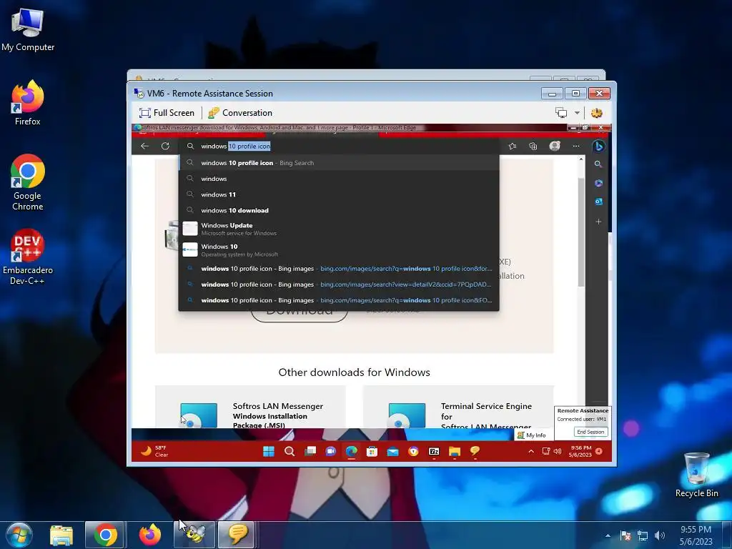Open the Conversation panel in Remote Assistance
The image size is (732, 549).
[240, 113]
